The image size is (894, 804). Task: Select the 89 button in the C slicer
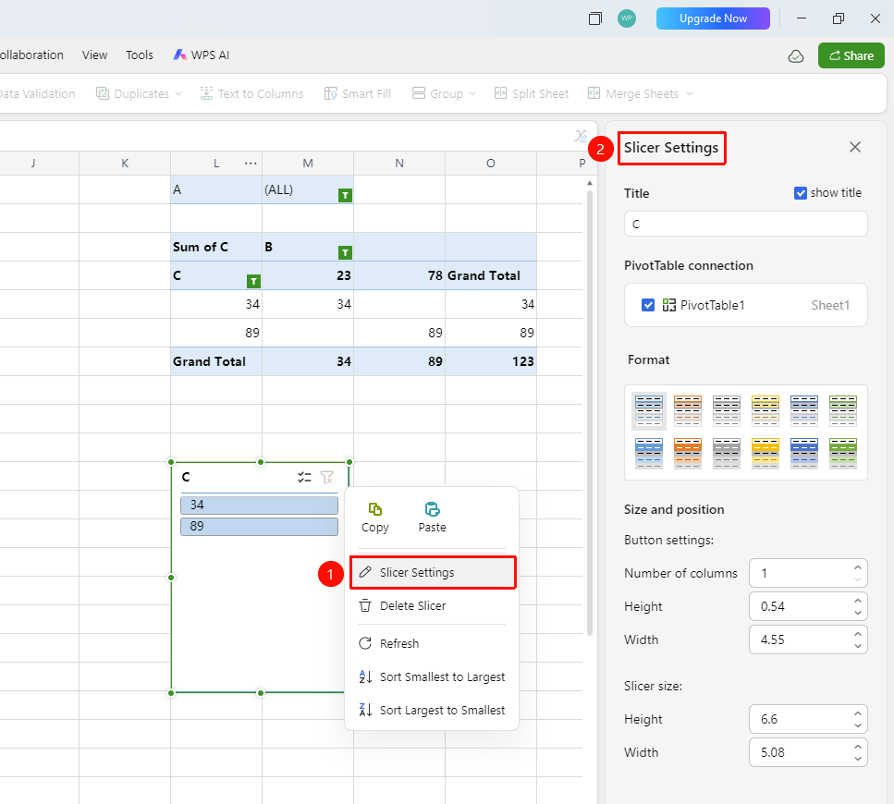click(x=260, y=527)
